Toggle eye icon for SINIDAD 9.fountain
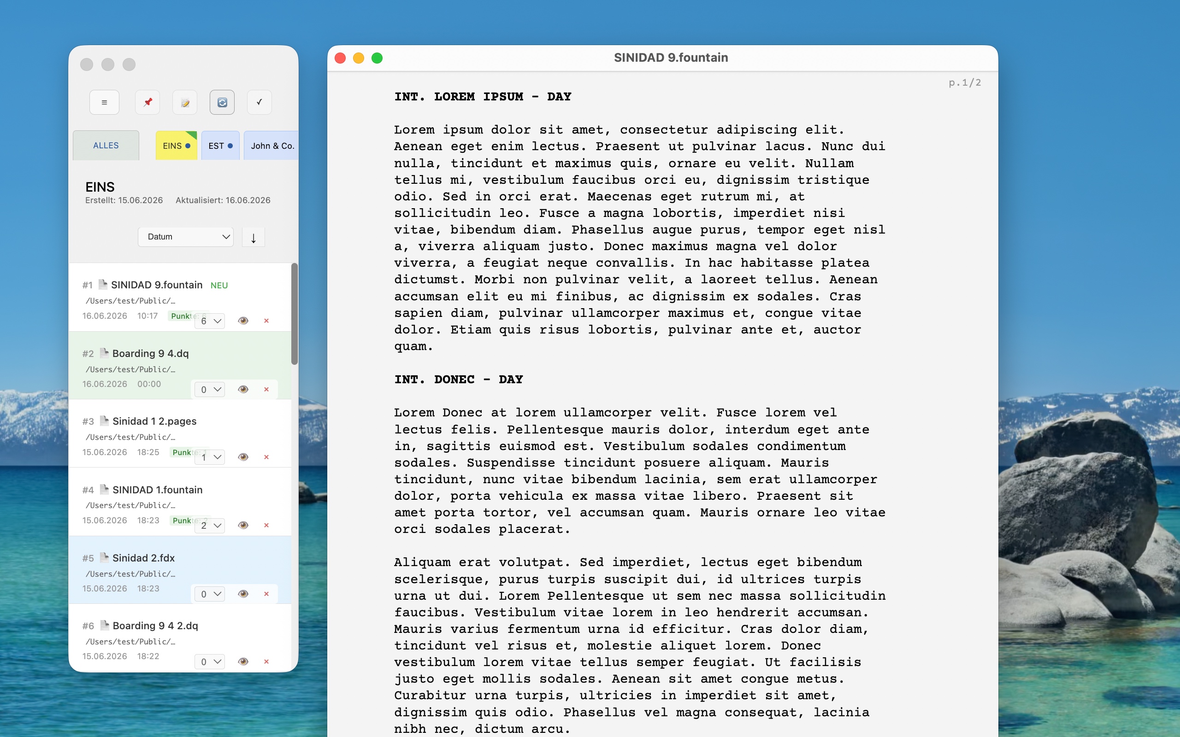 [243, 321]
